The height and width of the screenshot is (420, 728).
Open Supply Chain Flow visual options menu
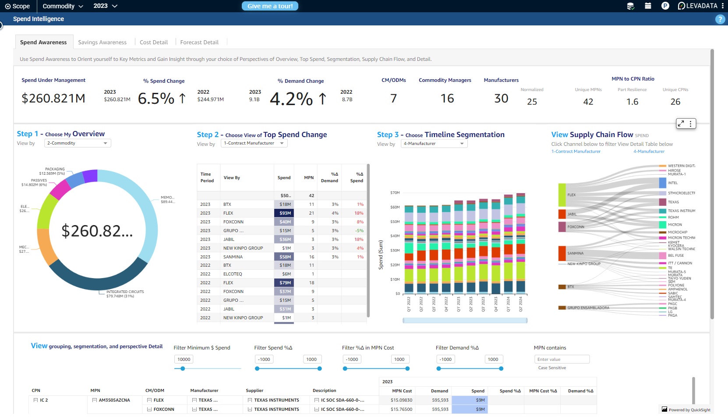tap(691, 124)
